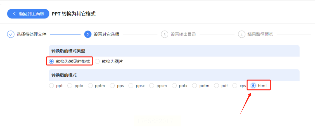The width and height of the screenshot is (315, 132).
Task: Choose the pptx format radio button
Action: tap(70, 86)
